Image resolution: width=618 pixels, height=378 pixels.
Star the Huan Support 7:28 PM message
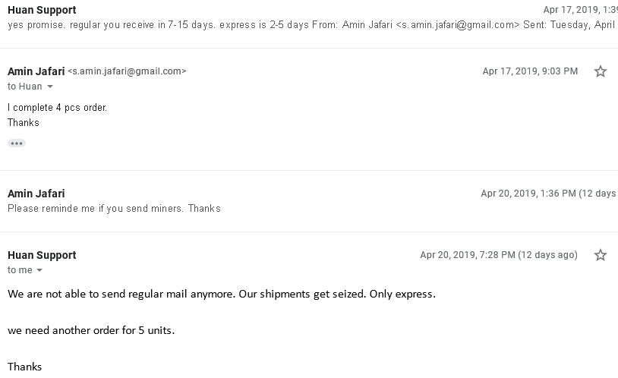click(601, 255)
